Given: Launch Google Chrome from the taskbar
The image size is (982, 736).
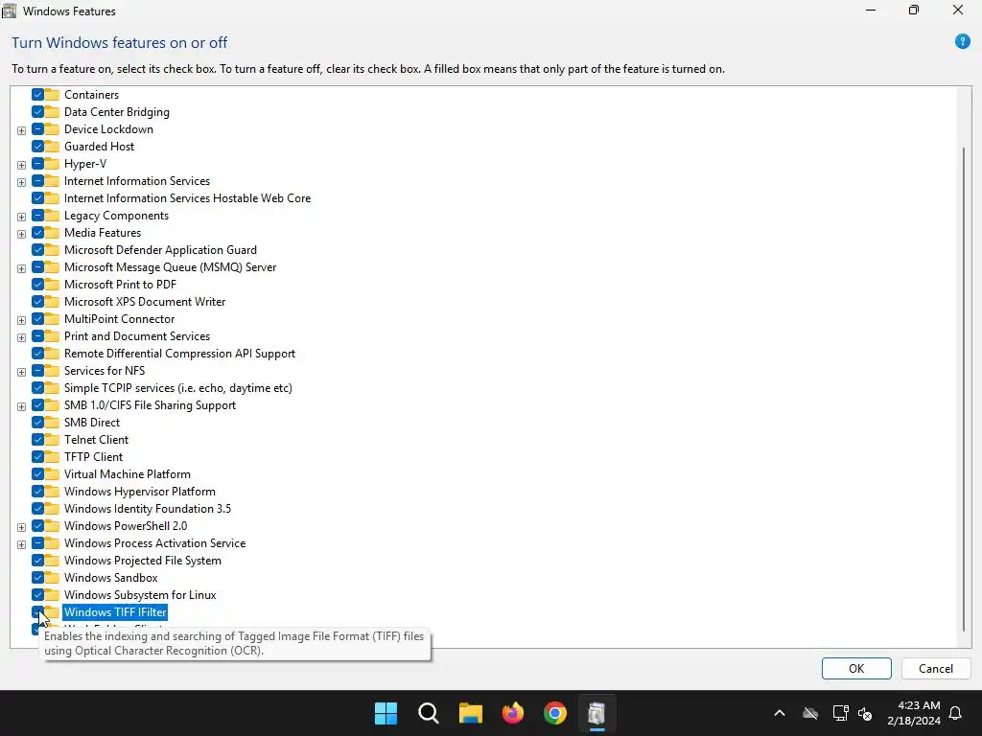Looking at the screenshot, I should pyautogui.click(x=555, y=713).
